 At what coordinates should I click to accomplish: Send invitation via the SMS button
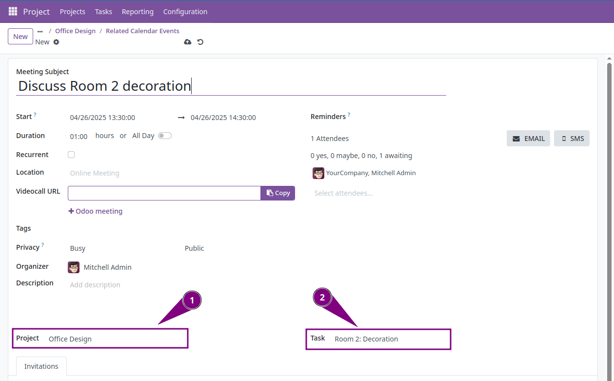tap(572, 138)
